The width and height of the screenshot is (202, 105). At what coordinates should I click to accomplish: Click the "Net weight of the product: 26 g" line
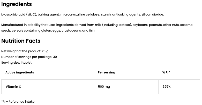point(25,51)
